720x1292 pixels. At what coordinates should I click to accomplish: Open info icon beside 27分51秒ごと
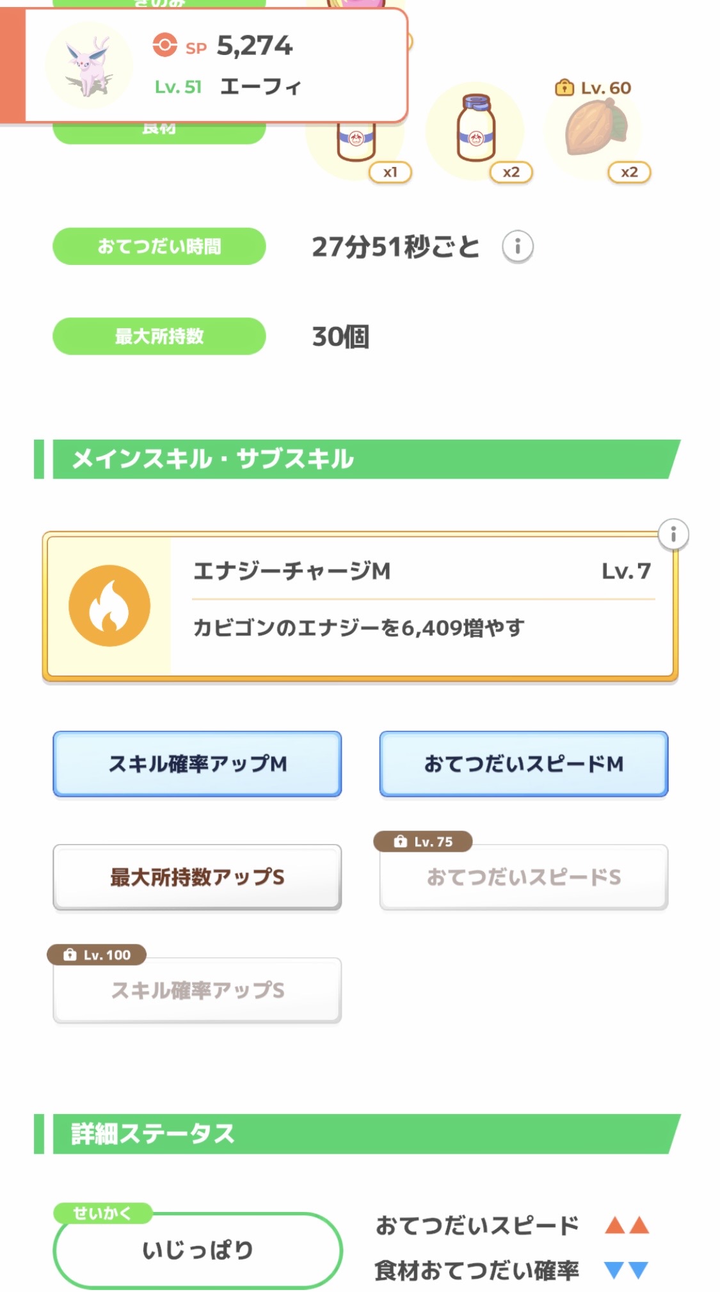517,246
